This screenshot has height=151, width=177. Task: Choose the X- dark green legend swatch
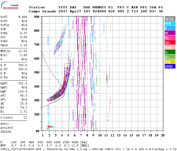pos(170,52)
